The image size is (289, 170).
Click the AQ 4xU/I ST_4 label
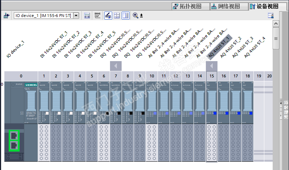click(255, 47)
